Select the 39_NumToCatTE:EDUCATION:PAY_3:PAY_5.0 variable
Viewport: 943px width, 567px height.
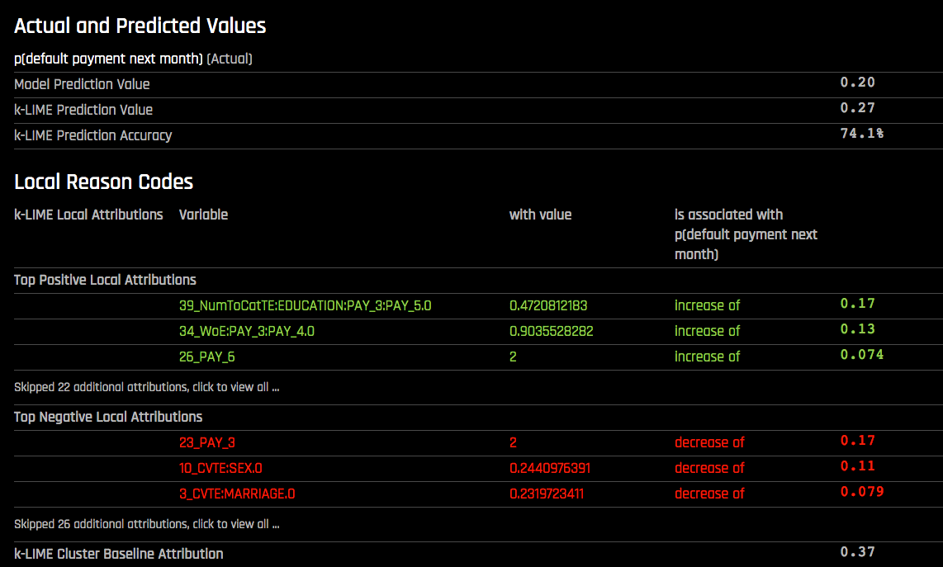point(305,305)
